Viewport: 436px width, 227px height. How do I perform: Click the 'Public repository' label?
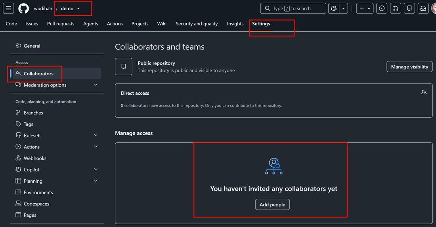156,63
